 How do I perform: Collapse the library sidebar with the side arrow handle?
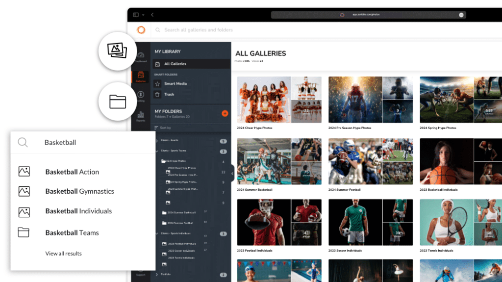pos(232,173)
